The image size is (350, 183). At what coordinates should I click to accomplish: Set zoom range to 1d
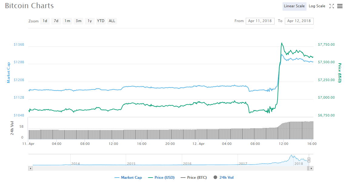pyautogui.click(x=45, y=21)
